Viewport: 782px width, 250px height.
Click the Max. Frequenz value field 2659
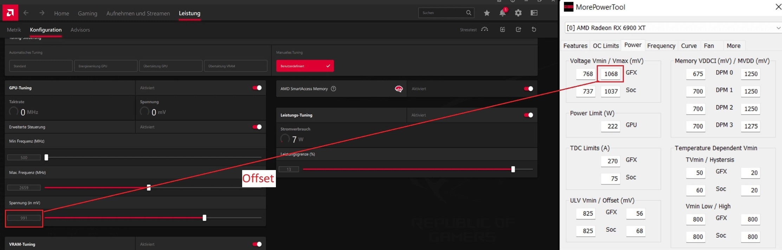coord(24,188)
